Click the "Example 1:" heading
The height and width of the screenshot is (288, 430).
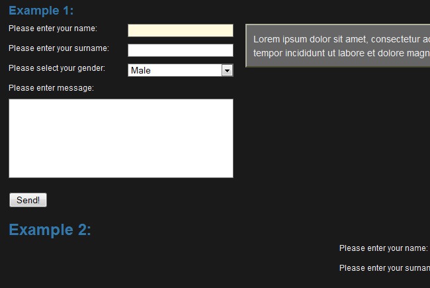[x=41, y=11]
